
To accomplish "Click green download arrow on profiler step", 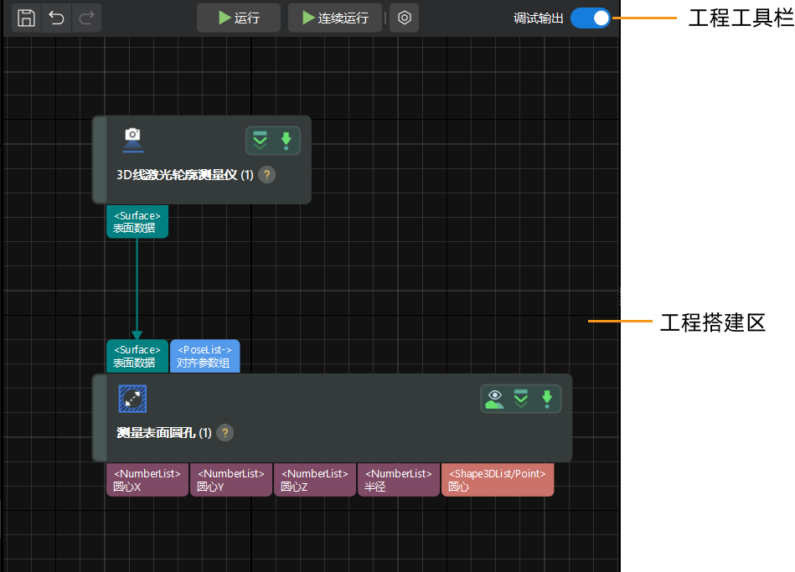I will (286, 141).
